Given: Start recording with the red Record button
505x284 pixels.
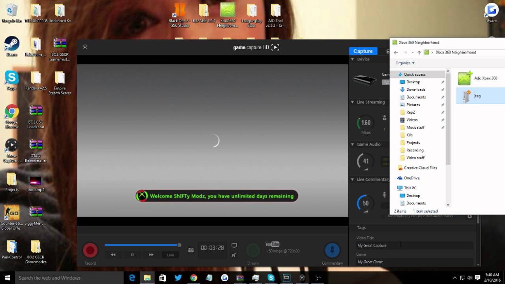Looking at the screenshot, I should 90,250.
